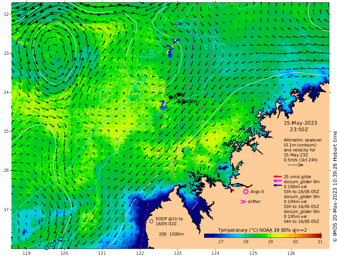This screenshot has height=260, width=337.
Task: Click the 16/05 02Z text under SOOP
Action: tap(166, 224)
